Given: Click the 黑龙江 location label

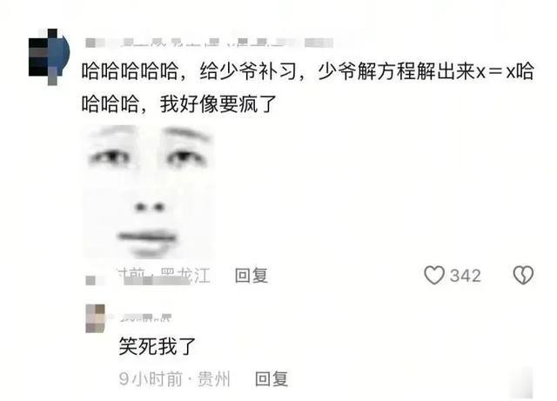Looking at the screenshot, I should click(185, 276).
